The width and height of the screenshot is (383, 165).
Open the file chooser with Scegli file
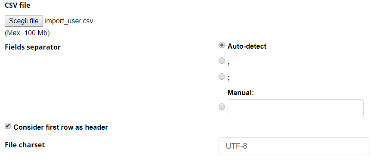tap(24, 21)
